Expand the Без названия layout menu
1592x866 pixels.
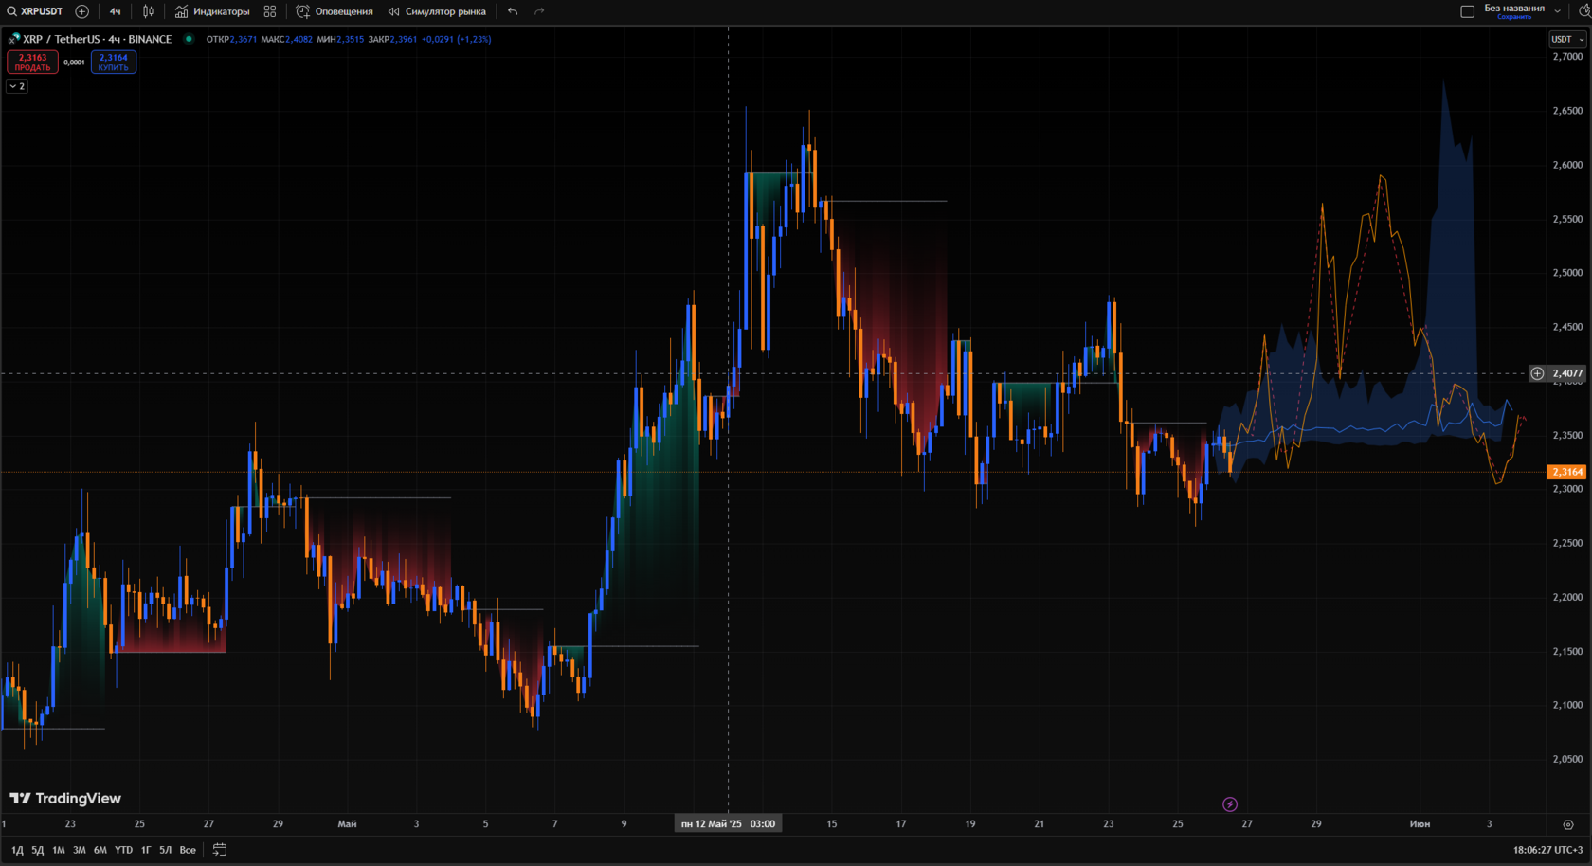point(1558,11)
